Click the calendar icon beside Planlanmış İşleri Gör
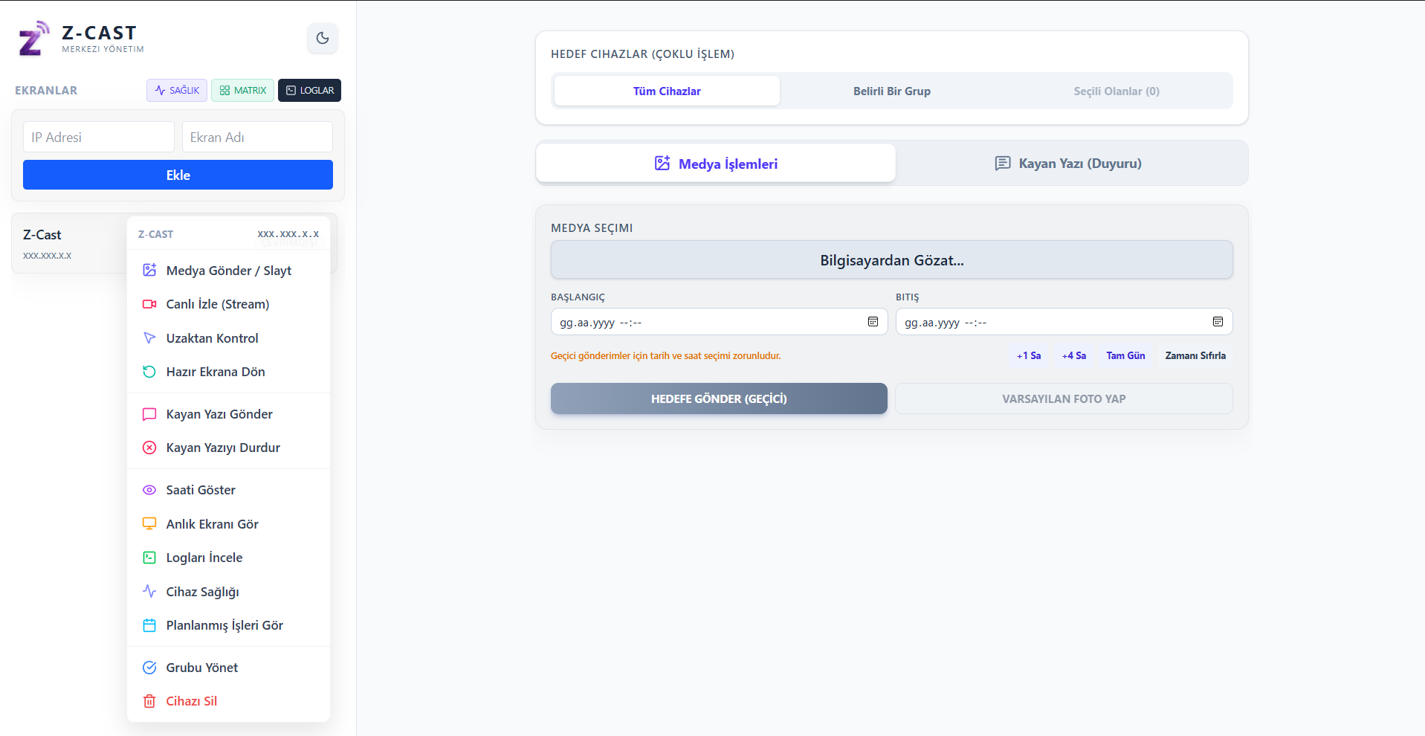The image size is (1425, 736). pyautogui.click(x=149, y=625)
